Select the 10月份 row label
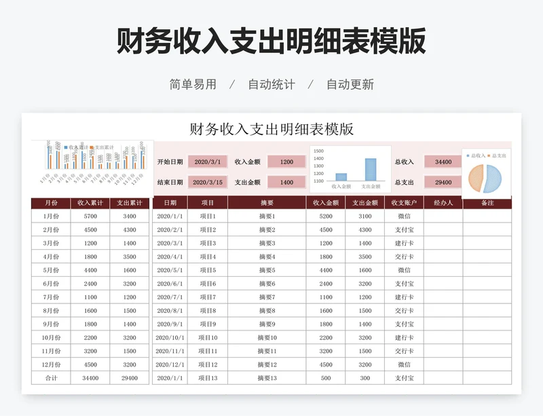 pos(51,338)
